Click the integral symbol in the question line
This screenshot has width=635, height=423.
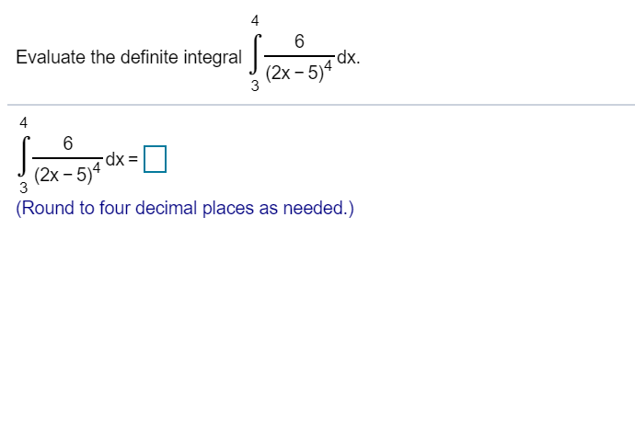tap(256, 59)
